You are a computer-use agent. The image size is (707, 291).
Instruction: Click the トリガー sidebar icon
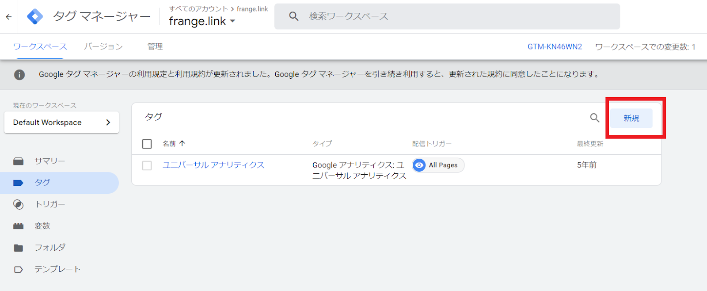18,204
